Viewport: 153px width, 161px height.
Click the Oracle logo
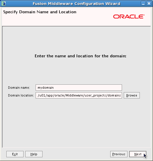click(x=129, y=16)
